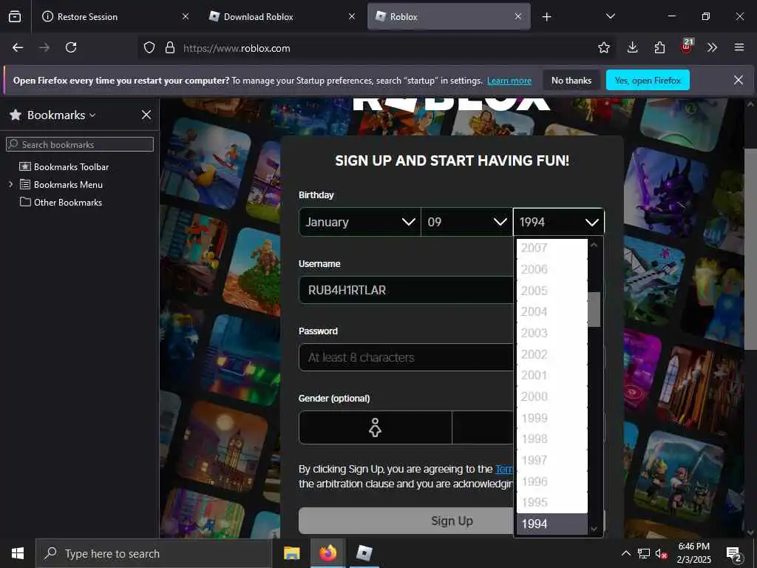Screen dimensions: 757x568
Task: Close the Restore Session tab
Action: click(x=186, y=16)
